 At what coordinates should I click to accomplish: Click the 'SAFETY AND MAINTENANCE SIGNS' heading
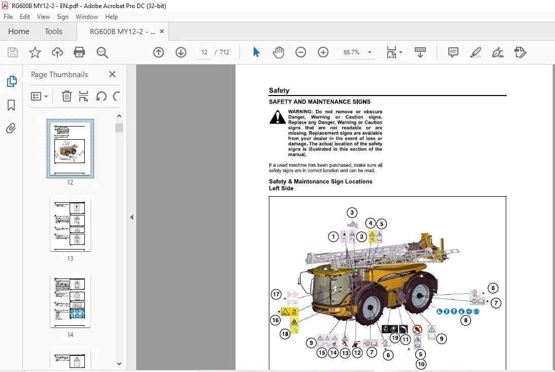[x=320, y=102]
